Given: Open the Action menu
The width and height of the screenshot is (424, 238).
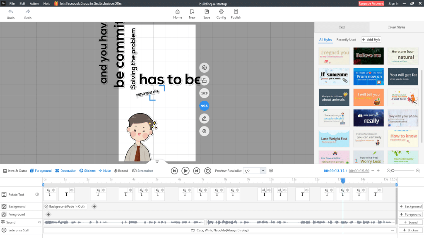Looking at the screenshot, I should tap(34, 3).
